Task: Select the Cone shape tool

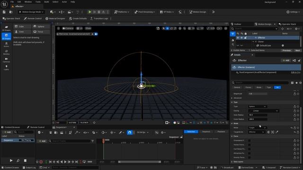Action: pyautogui.click(x=22, y=32)
